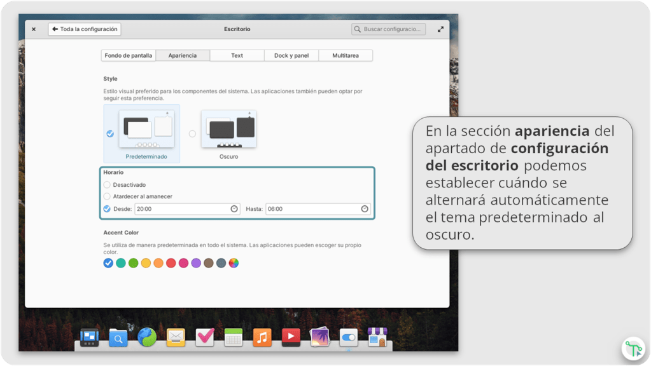
Task: Go back to Toda la configuración
Action: click(85, 29)
